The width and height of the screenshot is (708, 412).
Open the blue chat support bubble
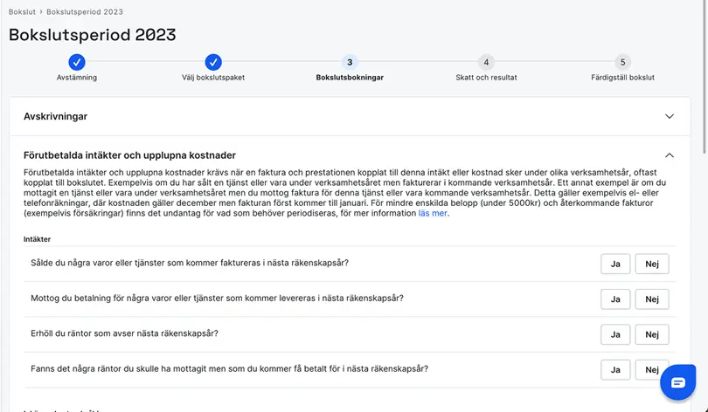(x=677, y=382)
